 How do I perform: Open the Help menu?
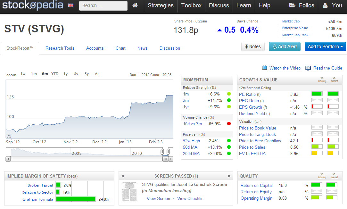pyautogui.click(x=264, y=5)
